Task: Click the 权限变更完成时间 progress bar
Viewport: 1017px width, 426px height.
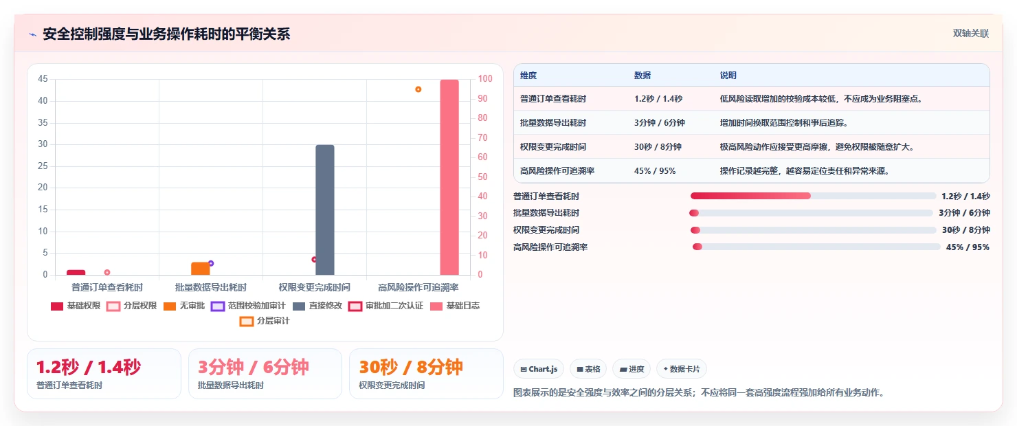Action: [814, 230]
